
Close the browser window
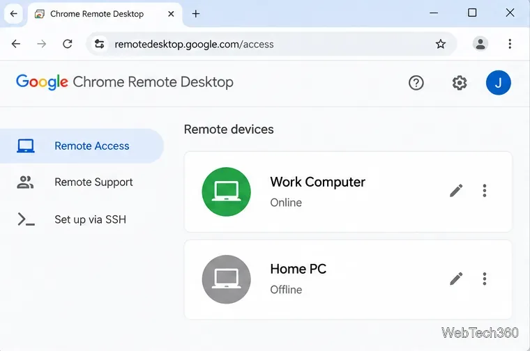tap(510, 13)
